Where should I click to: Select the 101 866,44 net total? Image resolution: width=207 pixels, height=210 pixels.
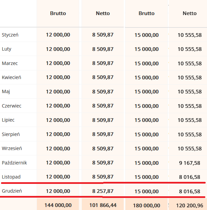tap(103, 205)
